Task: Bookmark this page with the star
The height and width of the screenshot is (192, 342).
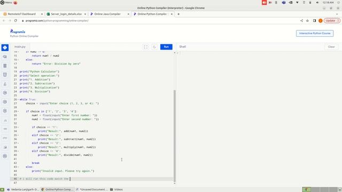Action: coord(308,20)
